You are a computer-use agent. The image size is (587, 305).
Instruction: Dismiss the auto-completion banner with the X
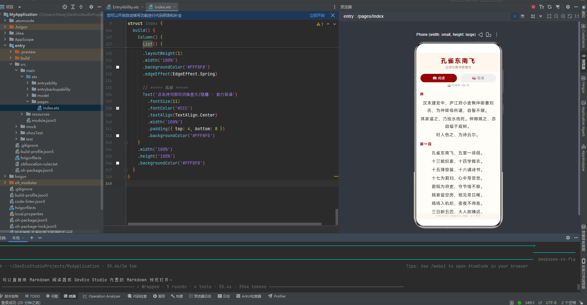point(333,15)
